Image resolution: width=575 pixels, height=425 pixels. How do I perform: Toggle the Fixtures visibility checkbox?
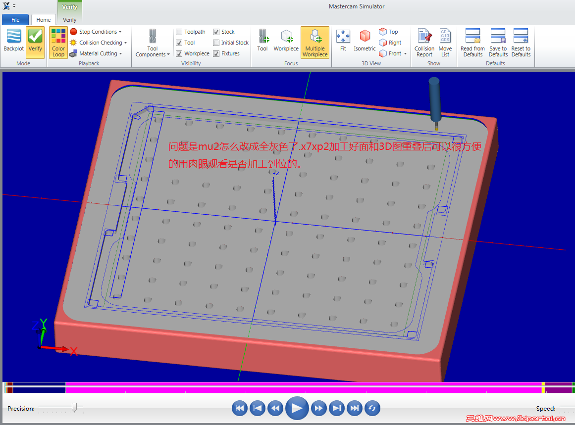click(x=216, y=53)
